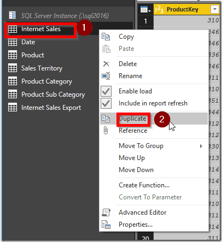Select the Sales Territory query

point(42,68)
